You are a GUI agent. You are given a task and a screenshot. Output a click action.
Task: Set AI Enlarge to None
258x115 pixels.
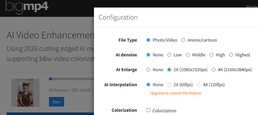(148, 70)
